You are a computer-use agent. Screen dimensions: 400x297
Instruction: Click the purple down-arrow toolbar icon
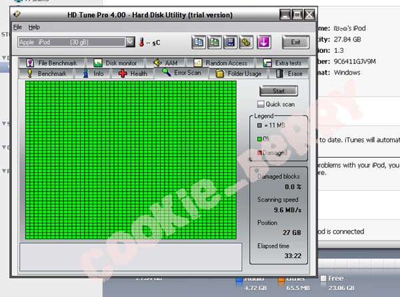tap(264, 42)
